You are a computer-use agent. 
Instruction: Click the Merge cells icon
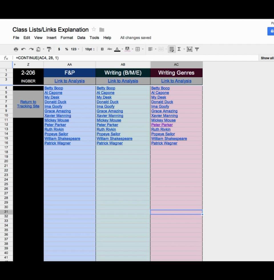(161, 49)
